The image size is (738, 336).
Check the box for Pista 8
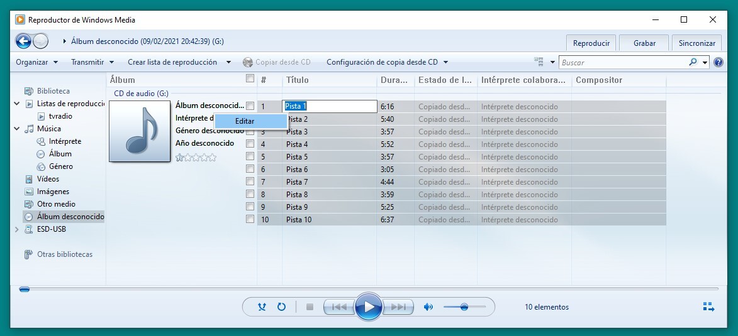click(x=250, y=194)
